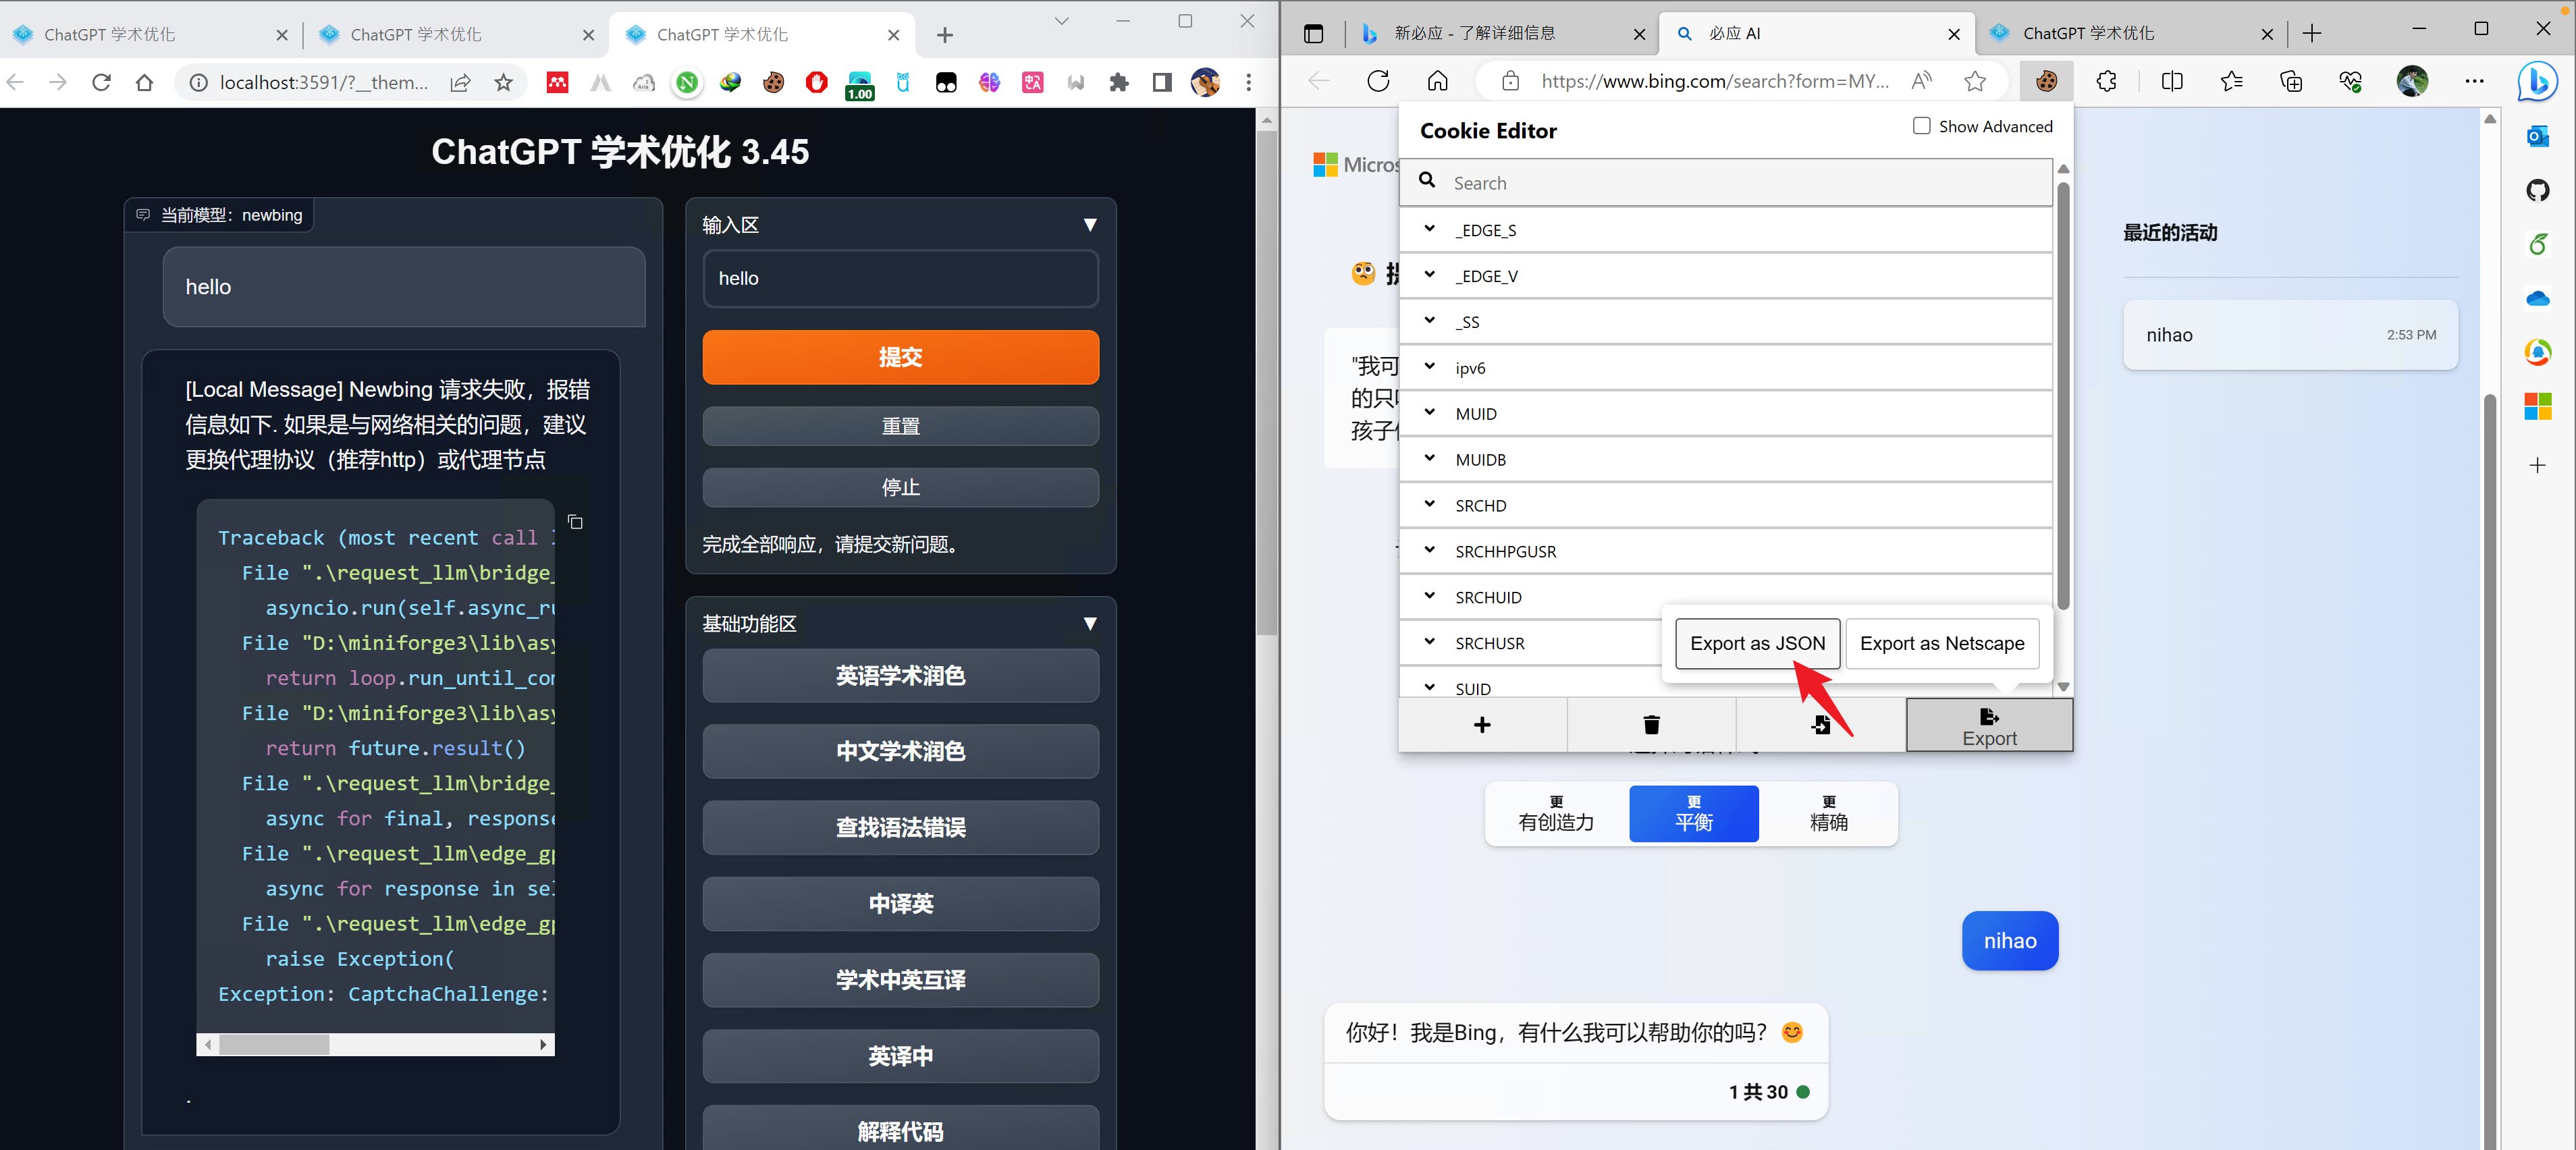This screenshot has height=1150, width=2576.
Task: Expand the SRCHUSR cookie entry
Action: pos(1429,642)
